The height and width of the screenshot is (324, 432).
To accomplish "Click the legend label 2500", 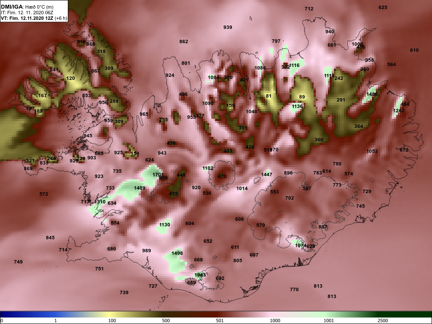I will pyautogui.click(x=383, y=321).
